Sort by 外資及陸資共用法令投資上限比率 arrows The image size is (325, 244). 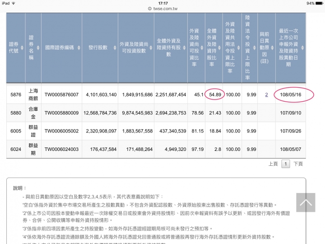pyautogui.click(x=239, y=47)
